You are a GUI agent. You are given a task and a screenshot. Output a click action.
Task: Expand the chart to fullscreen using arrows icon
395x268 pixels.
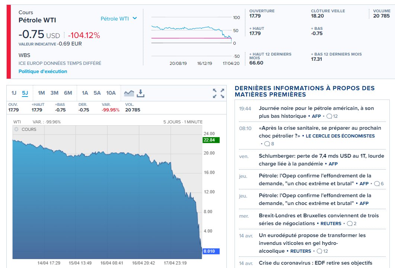pyautogui.click(x=222, y=93)
